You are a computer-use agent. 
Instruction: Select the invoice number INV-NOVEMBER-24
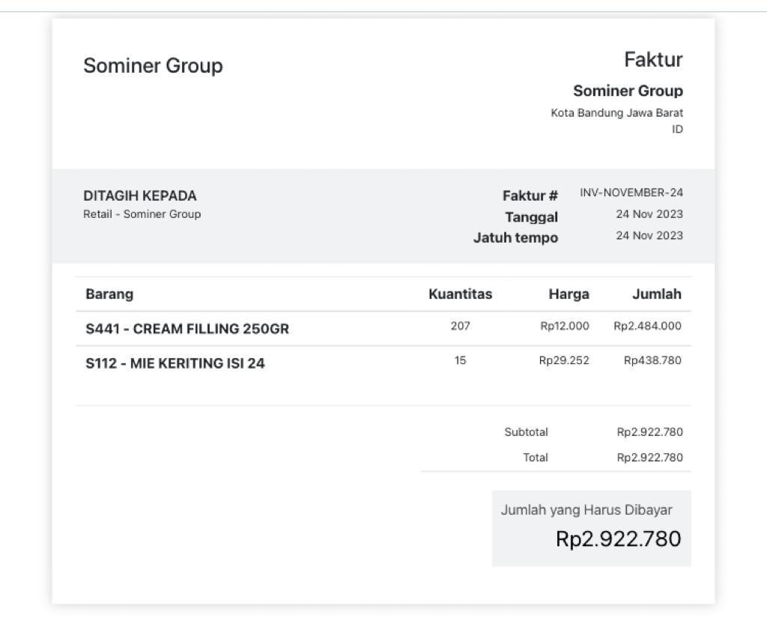[631, 193]
